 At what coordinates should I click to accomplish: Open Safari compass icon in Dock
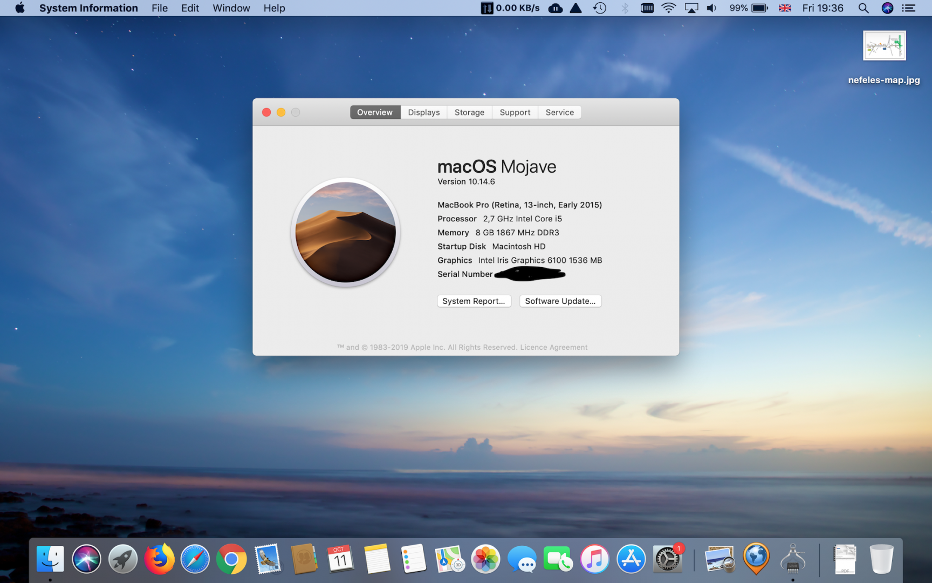point(195,559)
